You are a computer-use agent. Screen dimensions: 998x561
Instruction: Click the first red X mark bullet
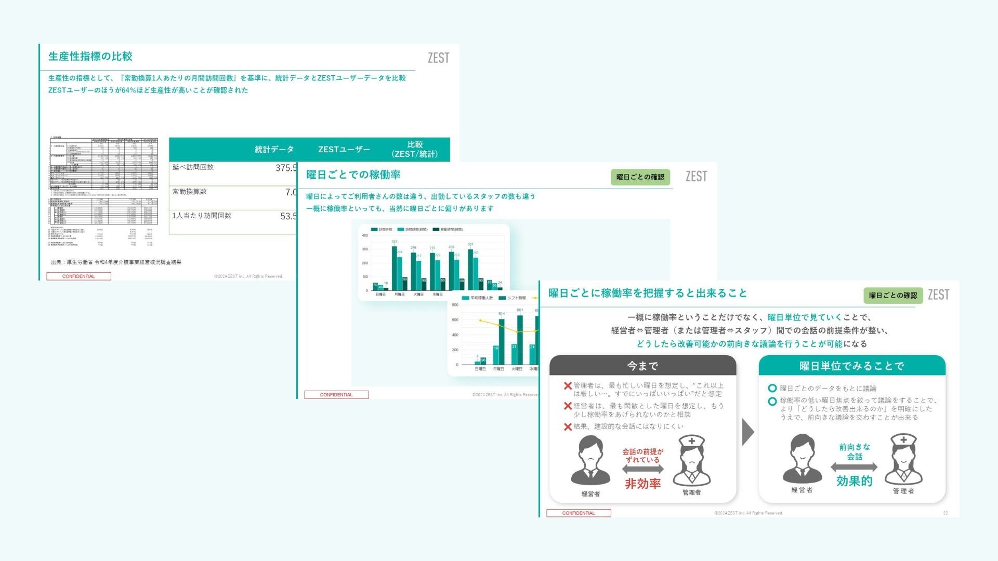coord(568,386)
